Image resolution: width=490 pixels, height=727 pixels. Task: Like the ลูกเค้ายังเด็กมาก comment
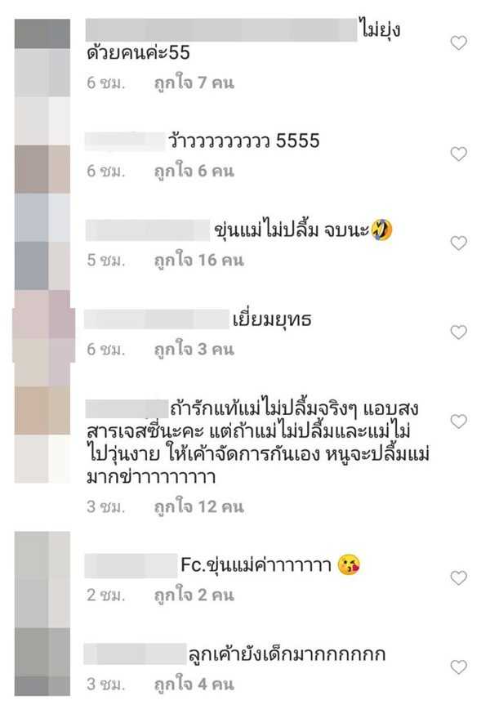tap(458, 667)
